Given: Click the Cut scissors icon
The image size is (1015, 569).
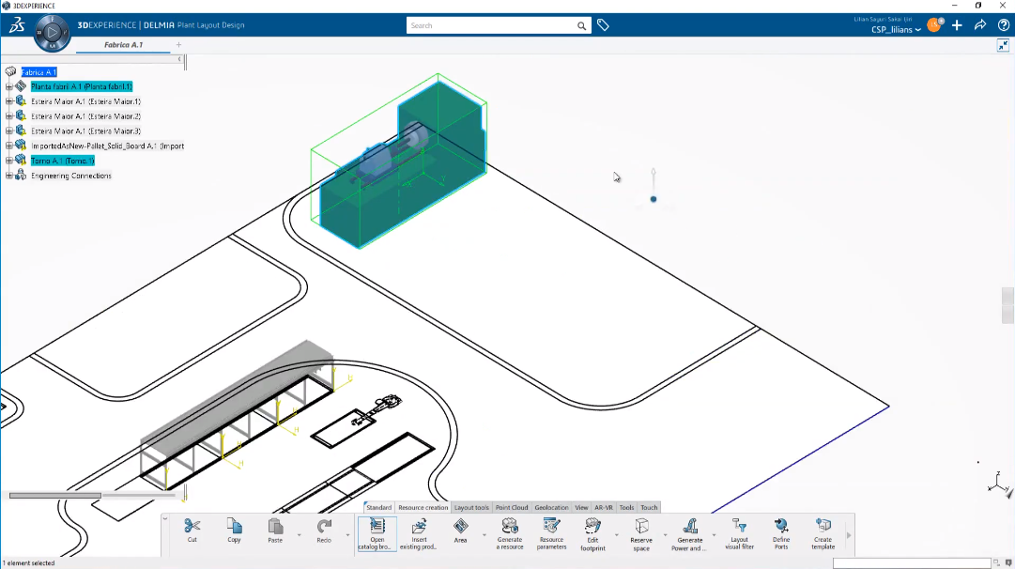Looking at the screenshot, I should coord(192,526).
